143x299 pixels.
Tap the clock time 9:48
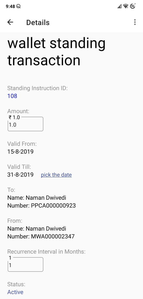pos(10,6)
